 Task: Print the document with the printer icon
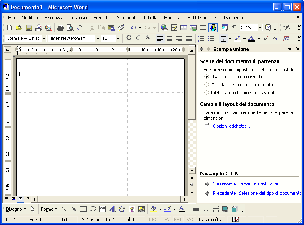click(x=60, y=28)
